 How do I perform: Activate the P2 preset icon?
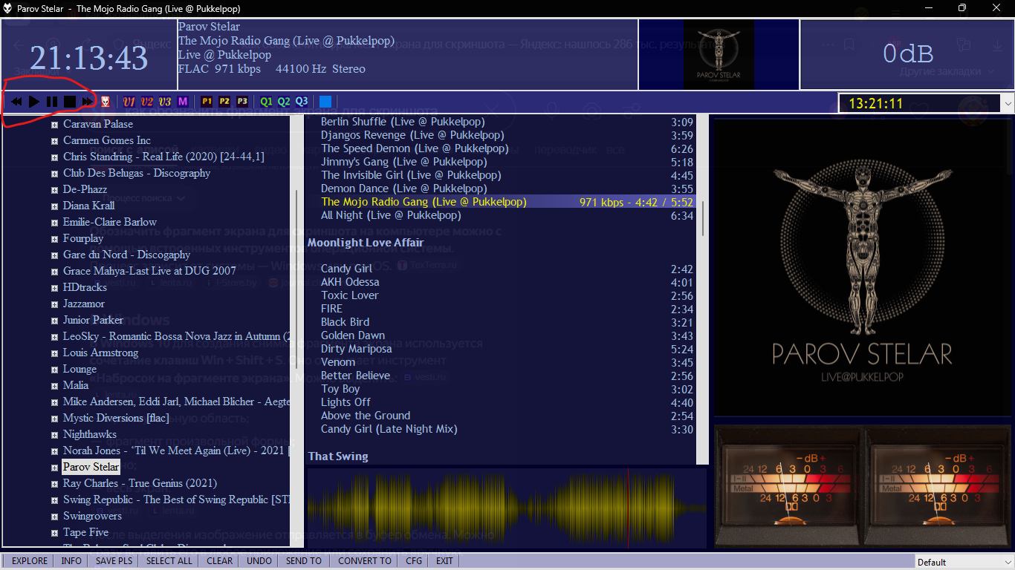[x=224, y=102]
